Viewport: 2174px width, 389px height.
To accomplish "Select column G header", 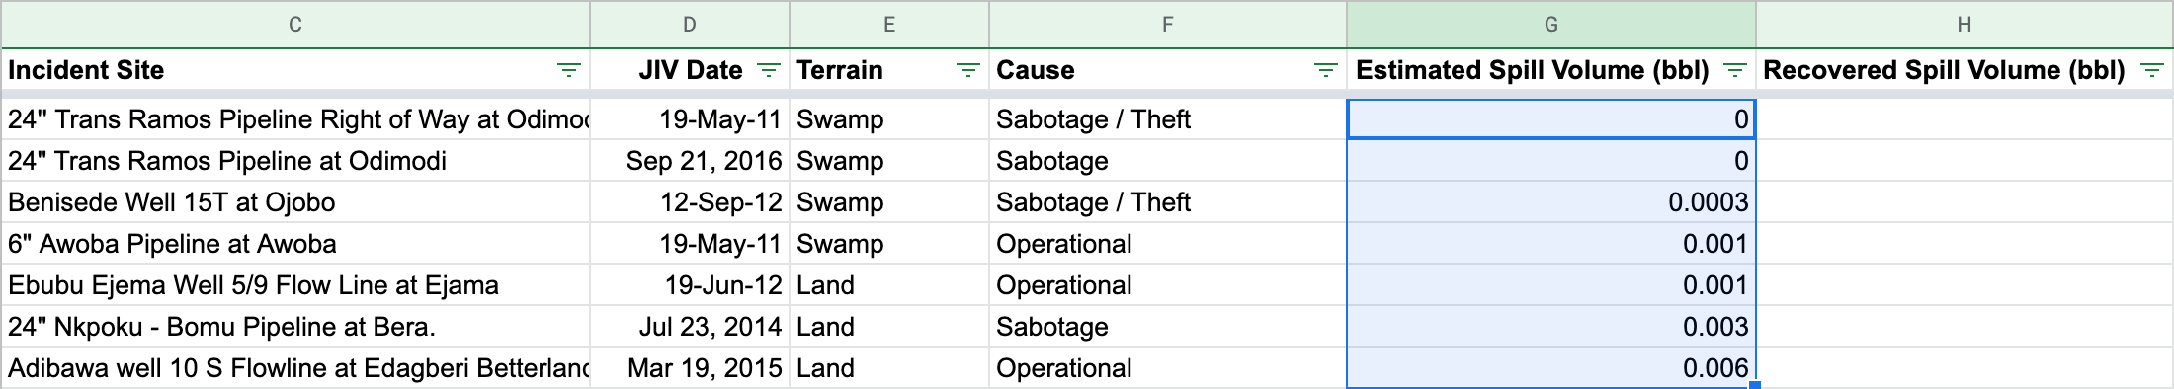I will click(x=1551, y=25).
